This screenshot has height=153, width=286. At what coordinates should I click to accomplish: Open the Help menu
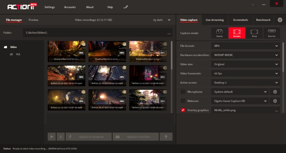[110, 7]
